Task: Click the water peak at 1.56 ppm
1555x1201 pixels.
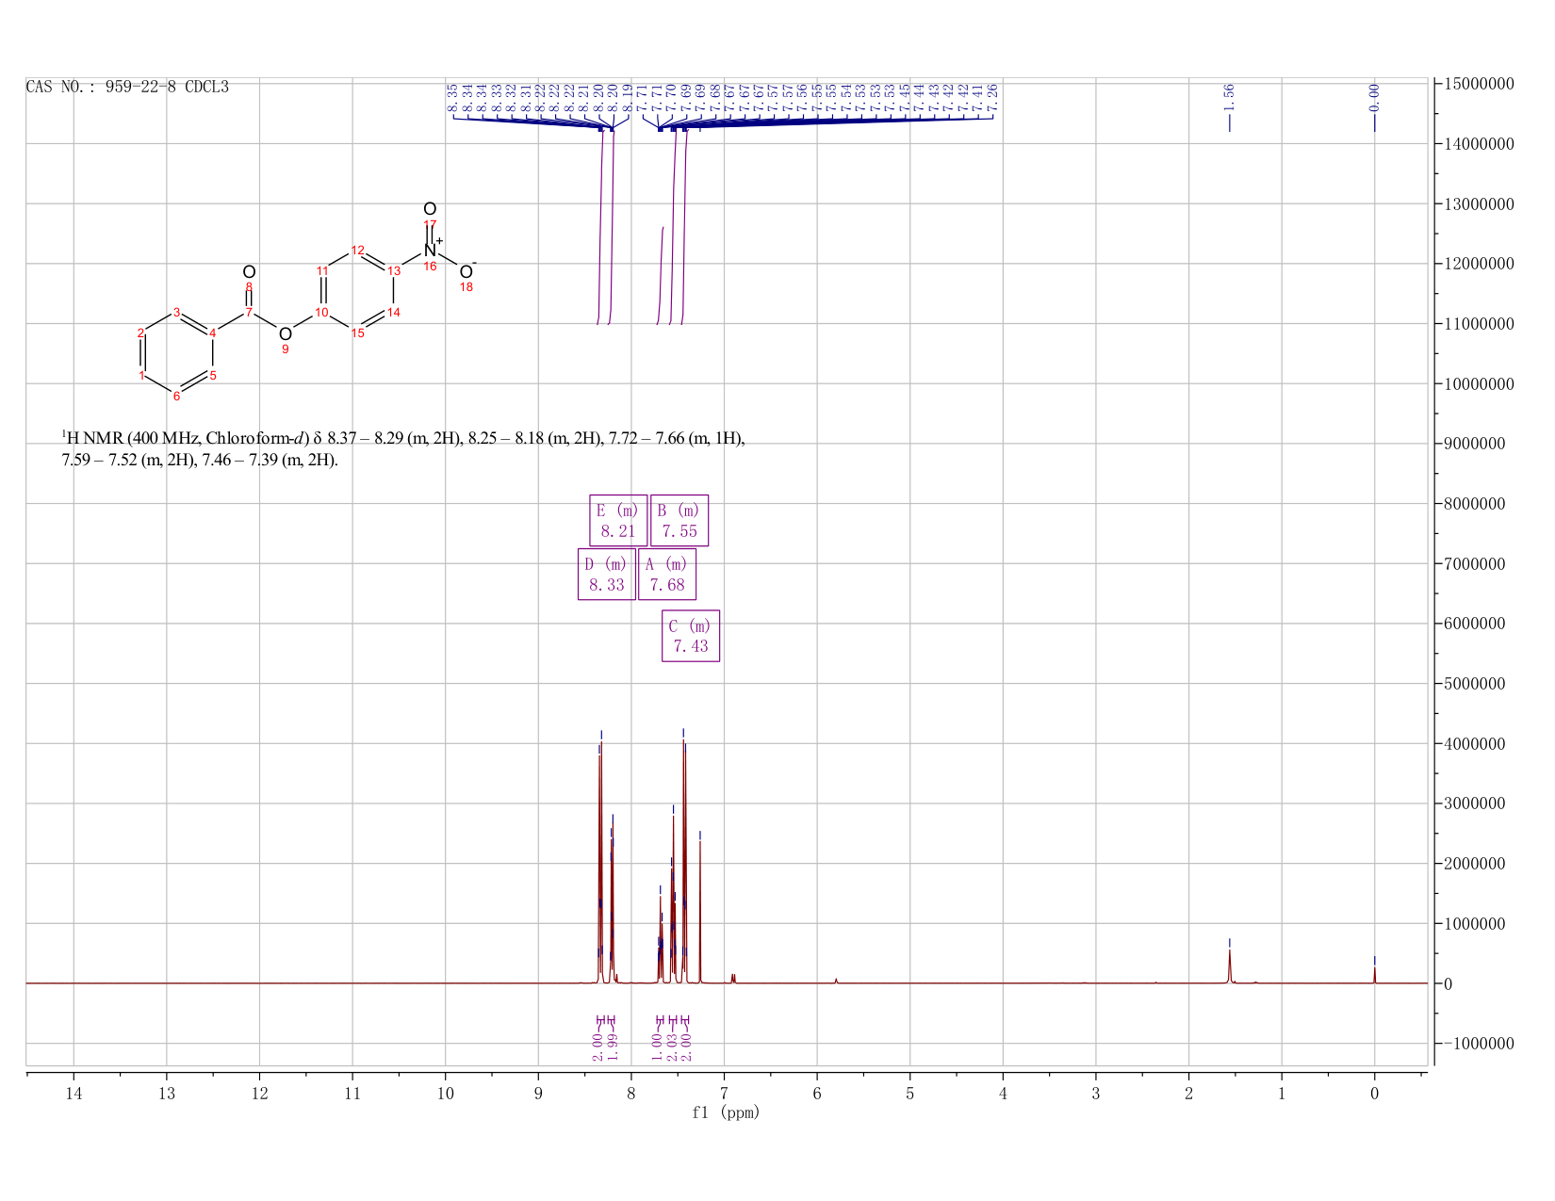Action: tap(1229, 966)
